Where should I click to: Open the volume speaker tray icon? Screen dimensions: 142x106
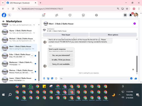(123, 97)
